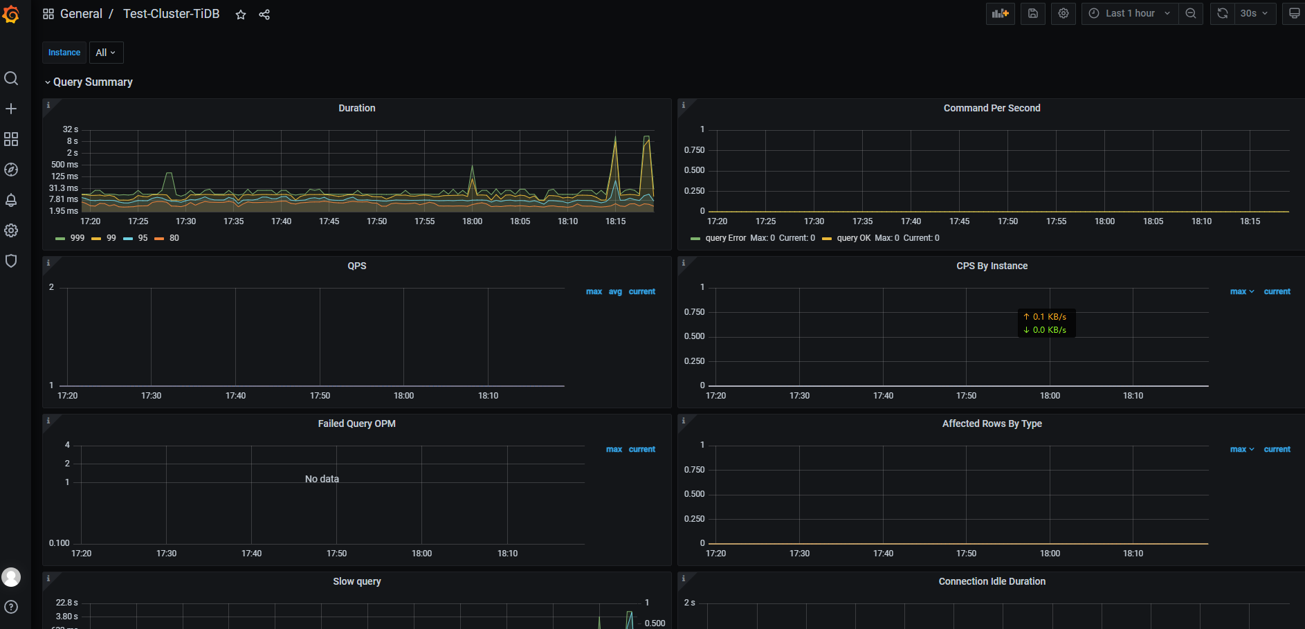Click the No data text in Failed Query OPM
The width and height of the screenshot is (1305, 629).
pos(322,479)
